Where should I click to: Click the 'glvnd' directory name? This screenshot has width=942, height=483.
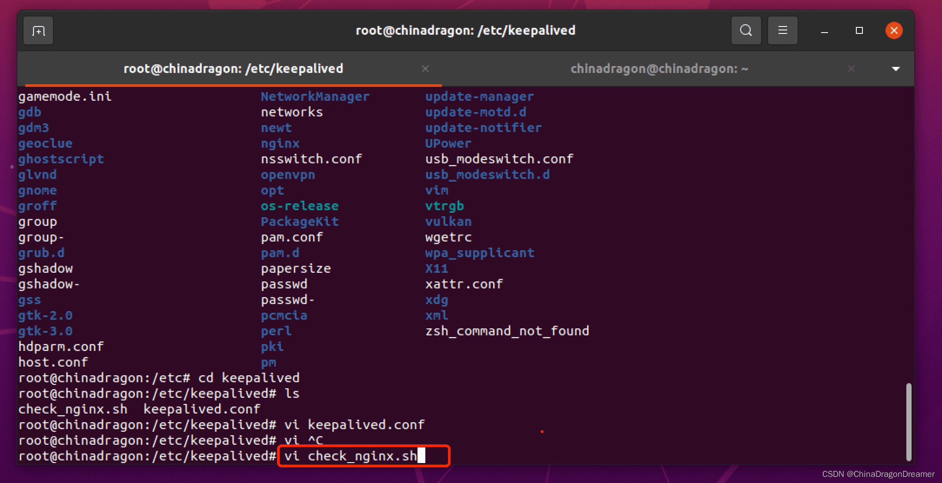coord(37,175)
